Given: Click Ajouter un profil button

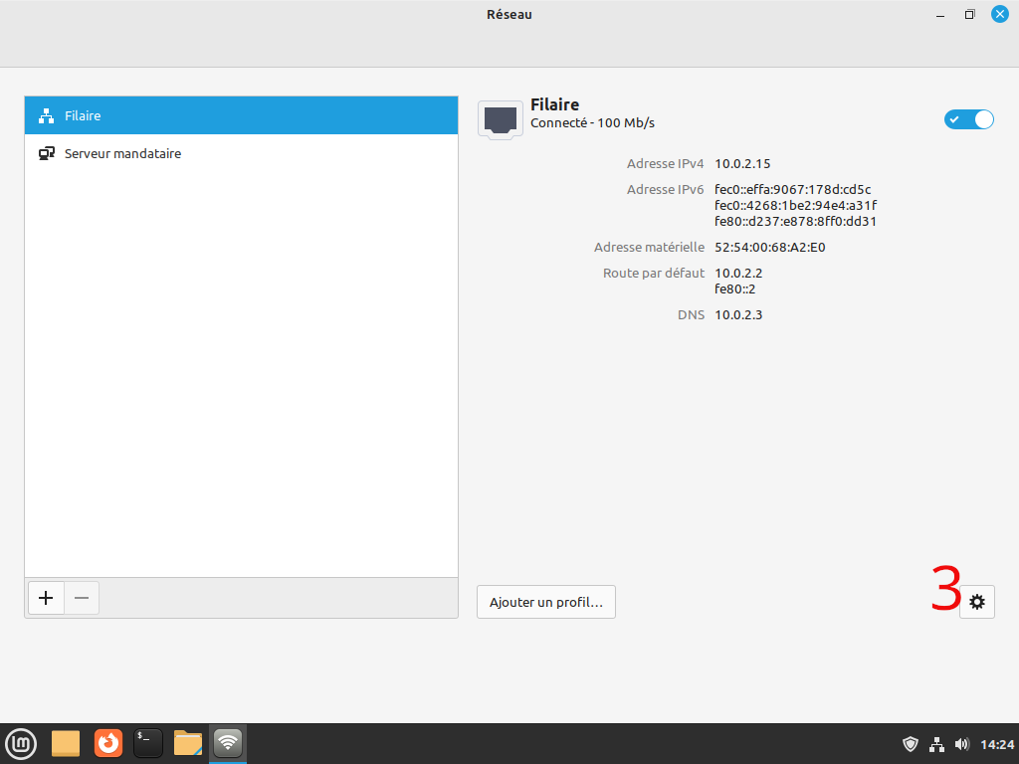Looking at the screenshot, I should tap(545, 602).
